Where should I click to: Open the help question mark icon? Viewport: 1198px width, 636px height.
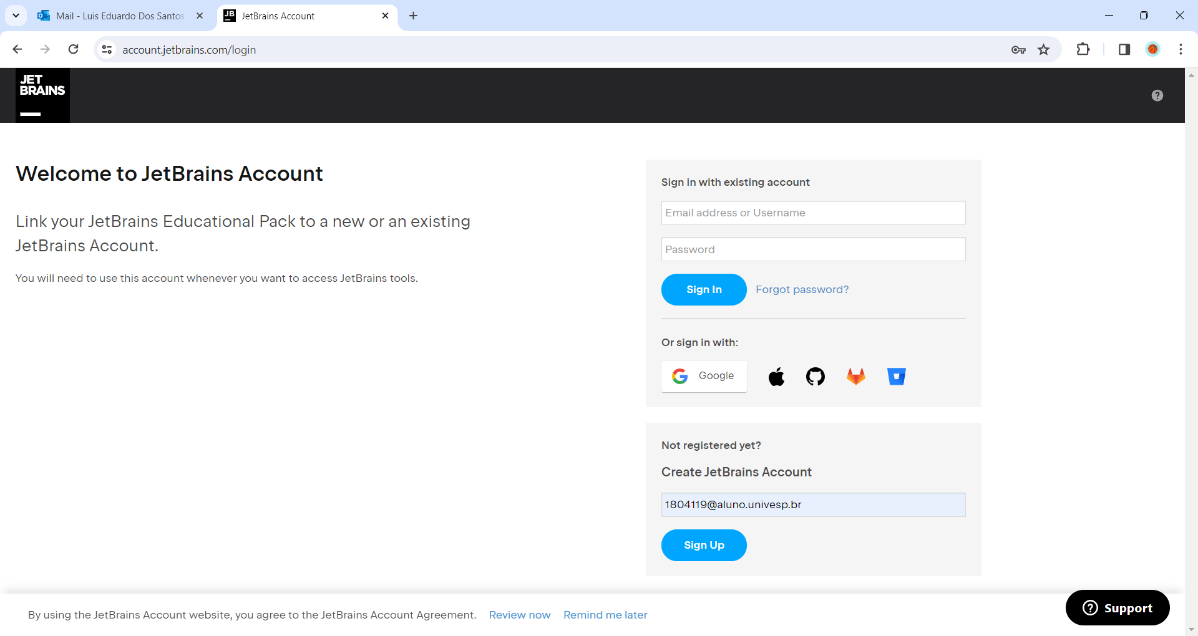pyautogui.click(x=1157, y=95)
